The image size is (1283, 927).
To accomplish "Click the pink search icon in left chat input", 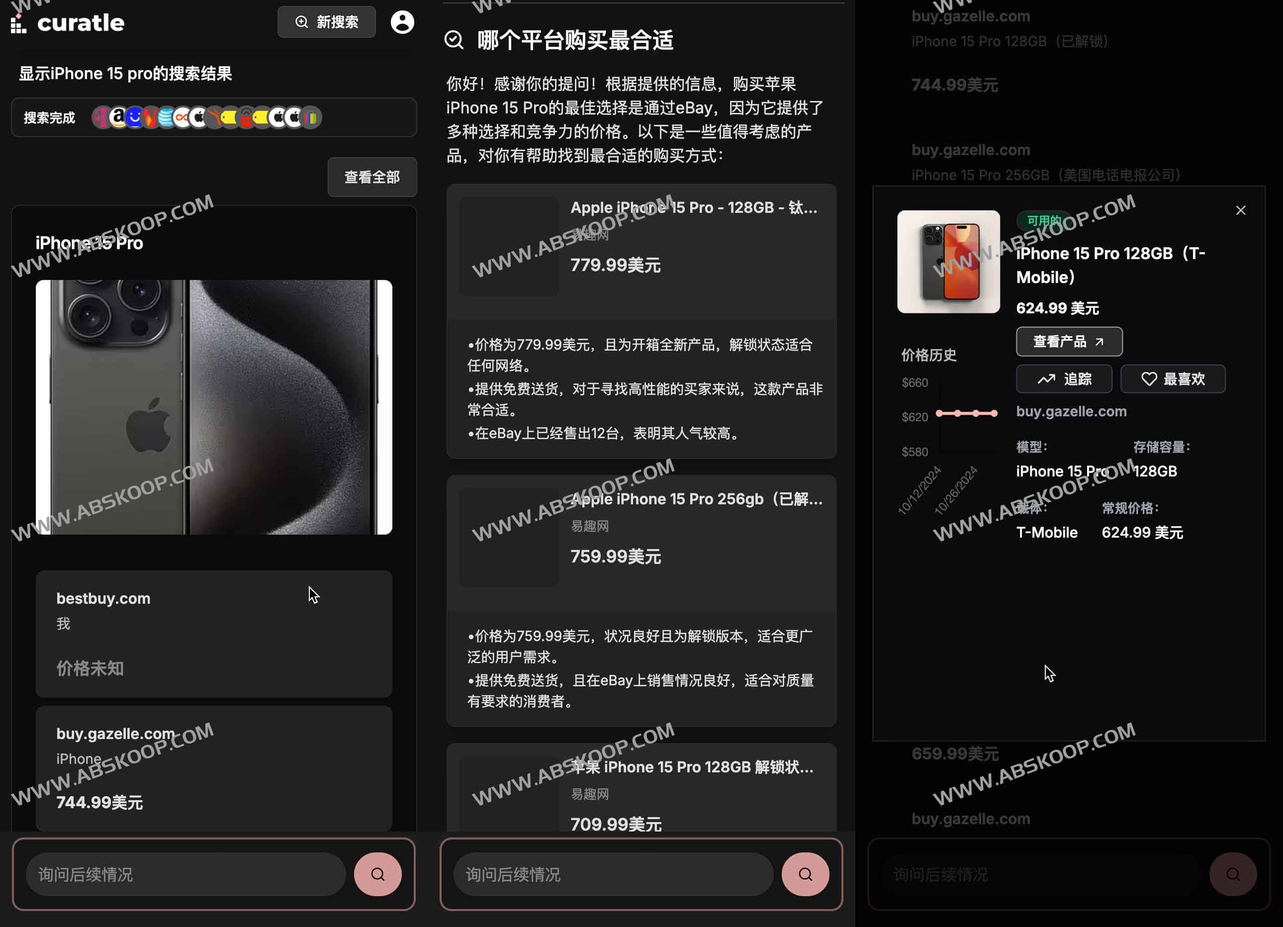I will coord(378,874).
